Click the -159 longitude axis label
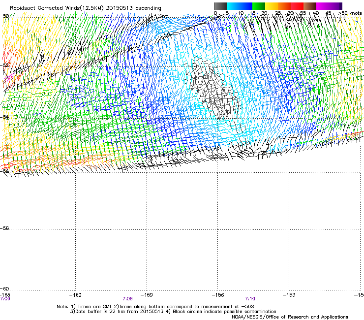Image resolution: width=364 pixels, height=320 pixels. tap(147, 295)
